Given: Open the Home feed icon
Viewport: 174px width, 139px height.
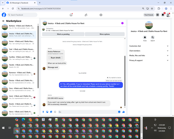Looking at the screenshot, I should tap(71, 15).
